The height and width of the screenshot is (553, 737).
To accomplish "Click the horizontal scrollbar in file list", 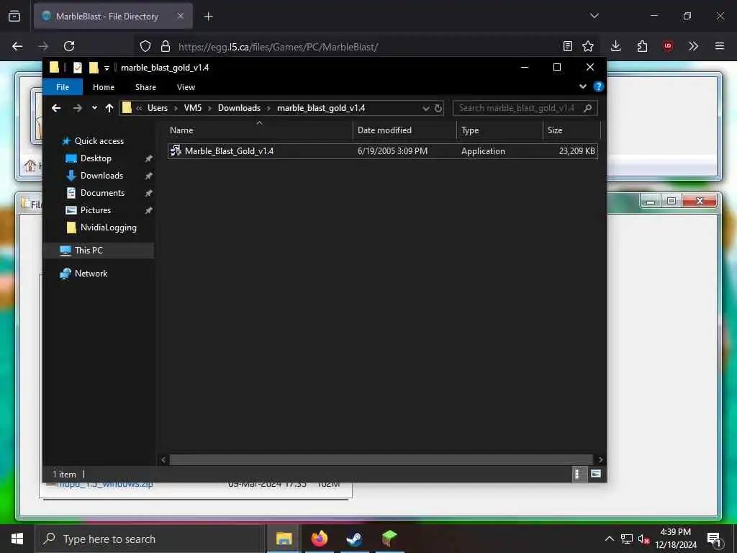I will pos(381,460).
